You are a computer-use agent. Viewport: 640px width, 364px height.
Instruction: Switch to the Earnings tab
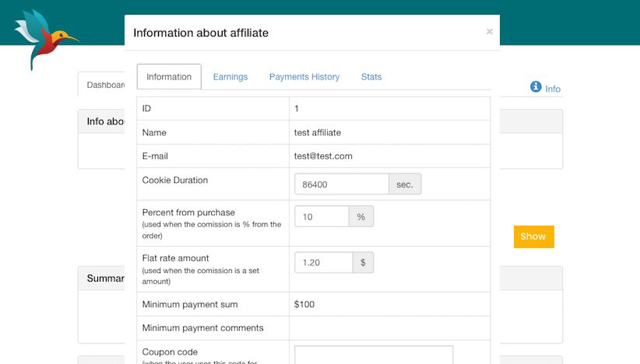coord(230,77)
